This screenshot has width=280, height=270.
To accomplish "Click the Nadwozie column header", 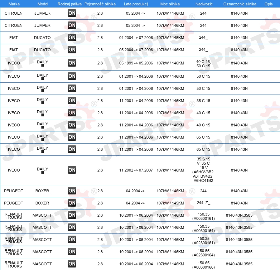I will [204, 4].
